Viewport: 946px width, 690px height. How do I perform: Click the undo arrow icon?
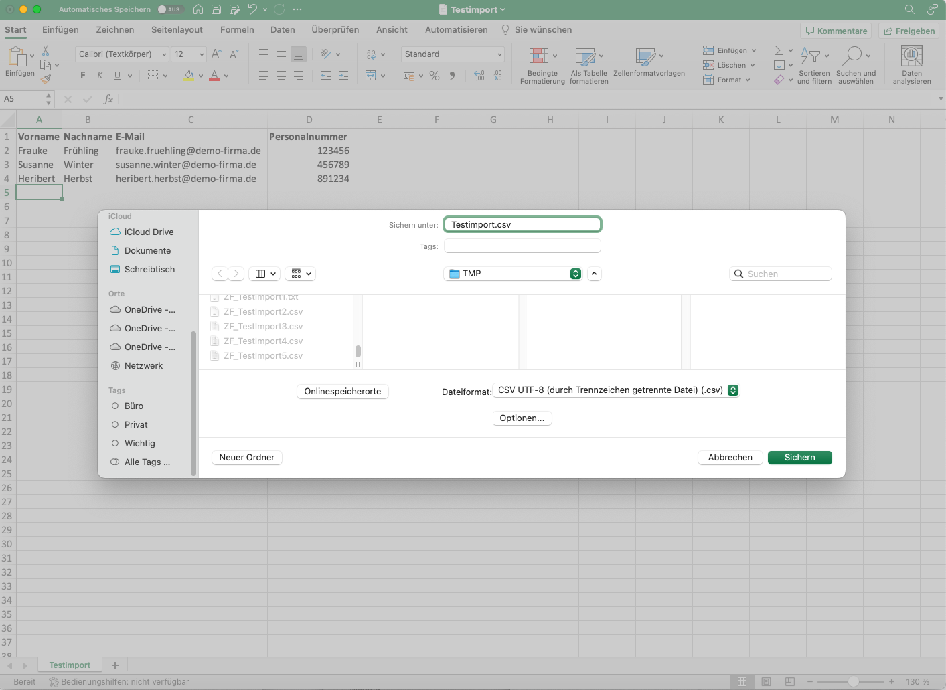click(x=252, y=9)
